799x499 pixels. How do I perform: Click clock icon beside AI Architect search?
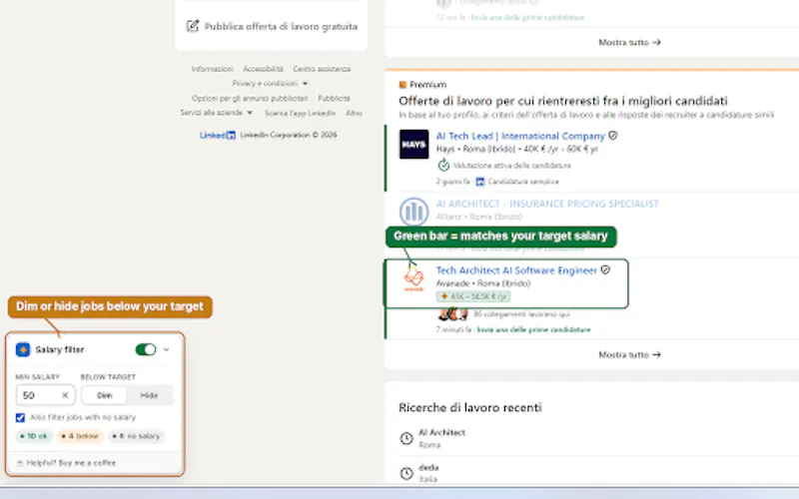pyautogui.click(x=406, y=438)
